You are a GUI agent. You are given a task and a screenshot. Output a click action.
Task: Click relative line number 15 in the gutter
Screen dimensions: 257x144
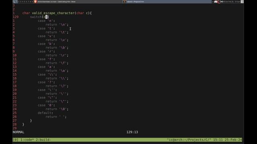tap(14, 74)
